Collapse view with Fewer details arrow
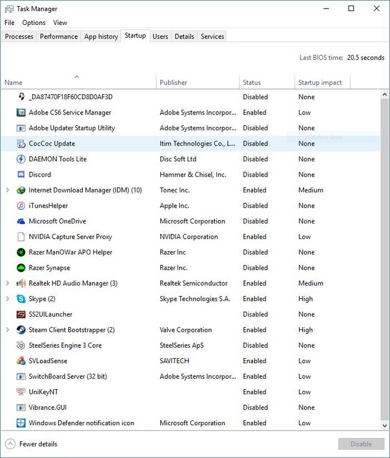 [10, 444]
